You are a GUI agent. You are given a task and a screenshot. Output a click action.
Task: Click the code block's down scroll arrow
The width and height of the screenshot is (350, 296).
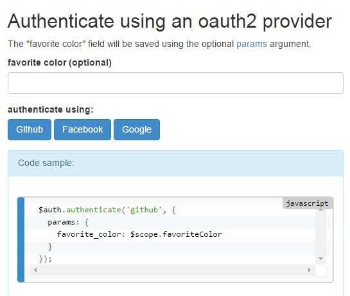320,259
